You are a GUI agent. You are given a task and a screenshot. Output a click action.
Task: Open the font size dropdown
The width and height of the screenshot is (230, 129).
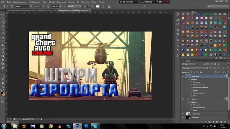click(60, 6)
